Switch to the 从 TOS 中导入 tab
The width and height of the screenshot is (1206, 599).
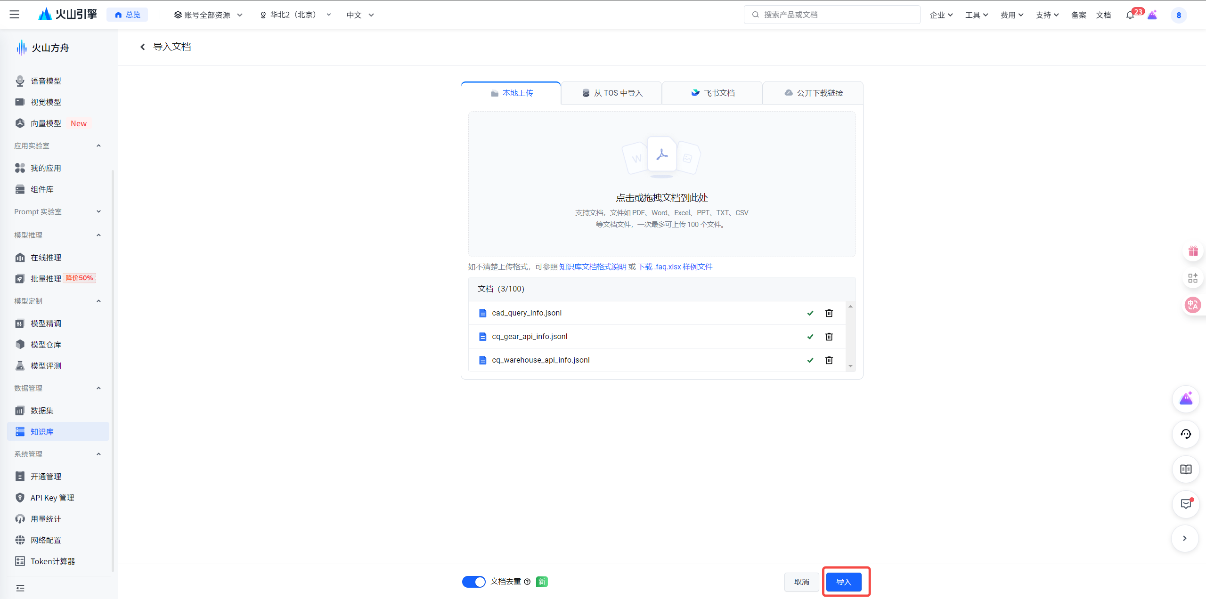pyautogui.click(x=611, y=93)
